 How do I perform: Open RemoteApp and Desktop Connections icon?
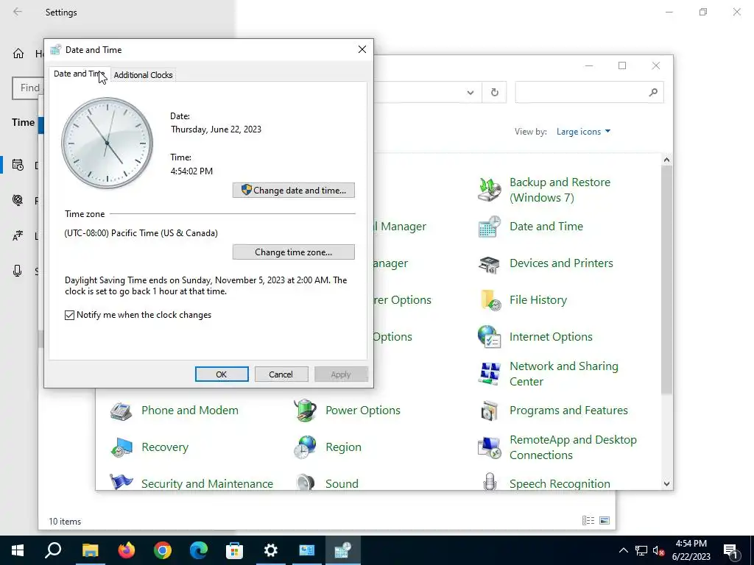[490, 447]
